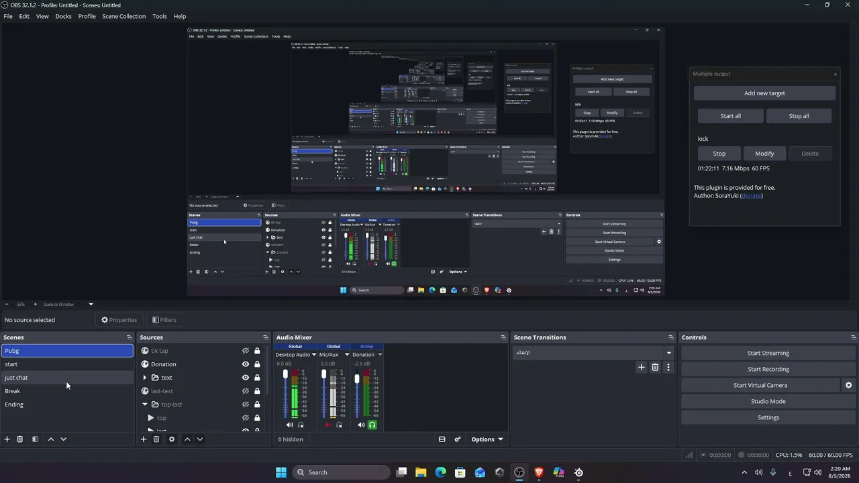The height and width of the screenshot is (483, 859).
Task: Close the Multiple output panel
Action: [x=836, y=74]
